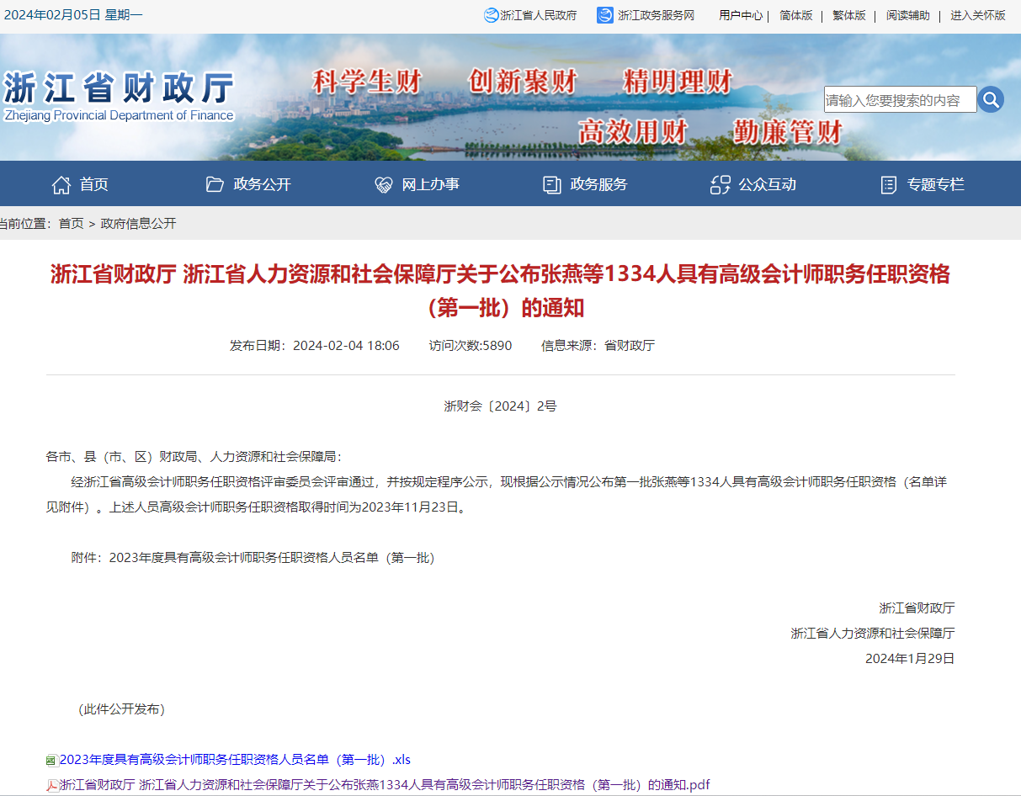This screenshot has height=796, width=1021.
Task: Switch to 繁体版
Action: (849, 15)
